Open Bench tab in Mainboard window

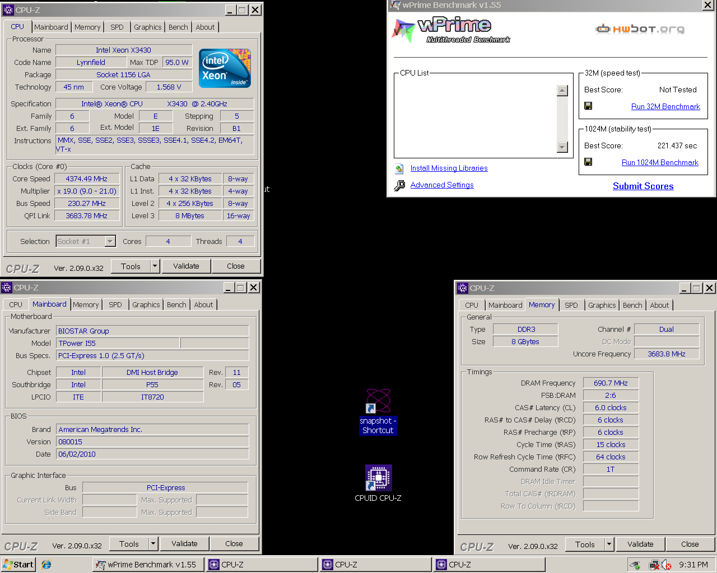click(x=176, y=305)
